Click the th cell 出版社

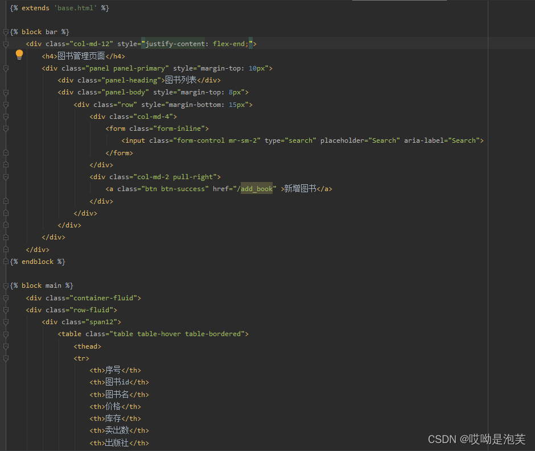point(117,443)
